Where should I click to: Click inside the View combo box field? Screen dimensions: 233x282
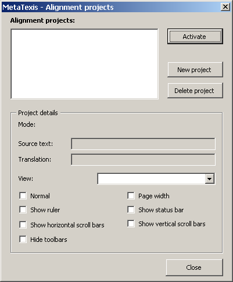151,179
